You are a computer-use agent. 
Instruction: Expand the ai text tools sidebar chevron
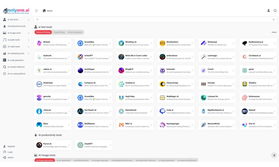[x=28, y=20]
